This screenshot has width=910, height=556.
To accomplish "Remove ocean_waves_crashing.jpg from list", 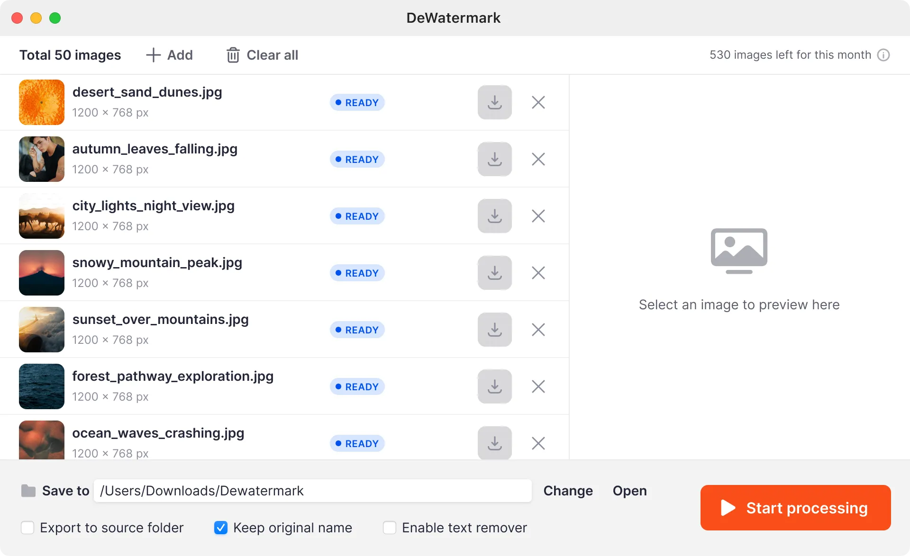I will click(x=538, y=443).
